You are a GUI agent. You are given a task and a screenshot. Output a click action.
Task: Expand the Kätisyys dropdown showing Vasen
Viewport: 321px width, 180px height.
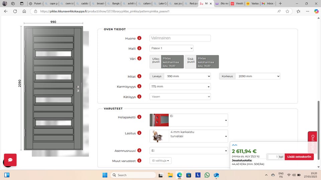click(x=180, y=97)
